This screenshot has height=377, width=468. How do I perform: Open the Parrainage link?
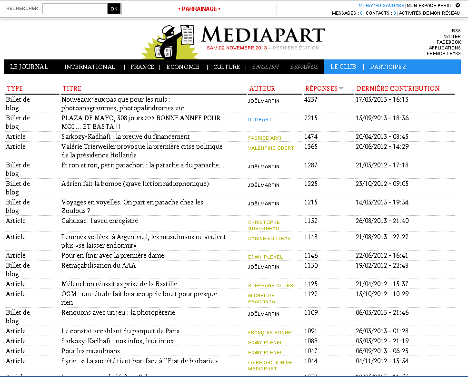pyautogui.click(x=199, y=9)
